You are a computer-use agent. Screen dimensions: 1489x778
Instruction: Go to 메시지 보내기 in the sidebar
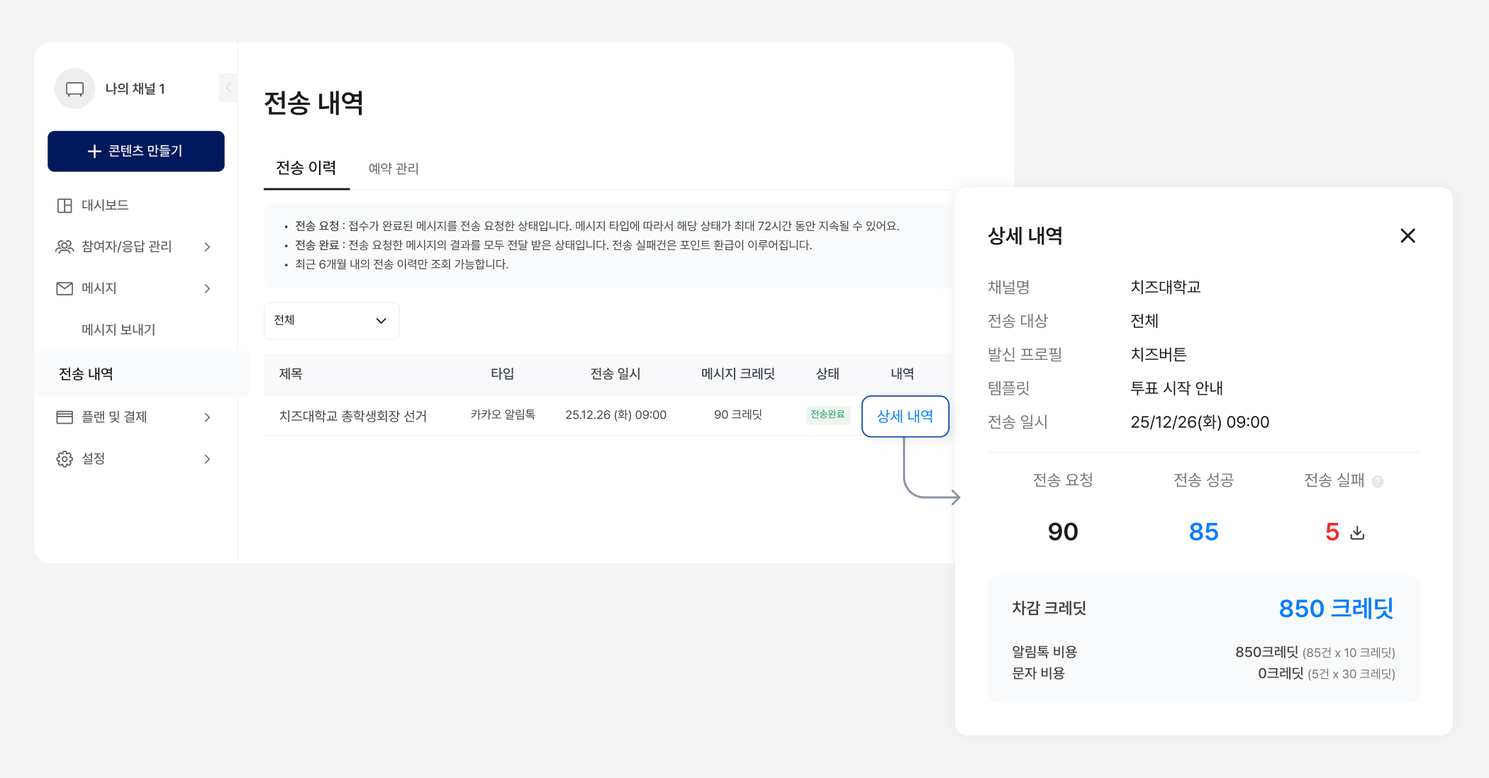(x=118, y=329)
